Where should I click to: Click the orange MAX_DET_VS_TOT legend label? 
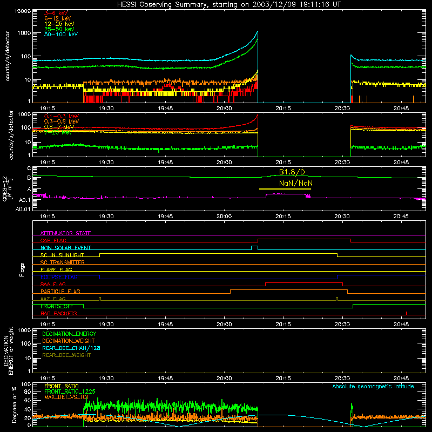(x=66, y=397)
